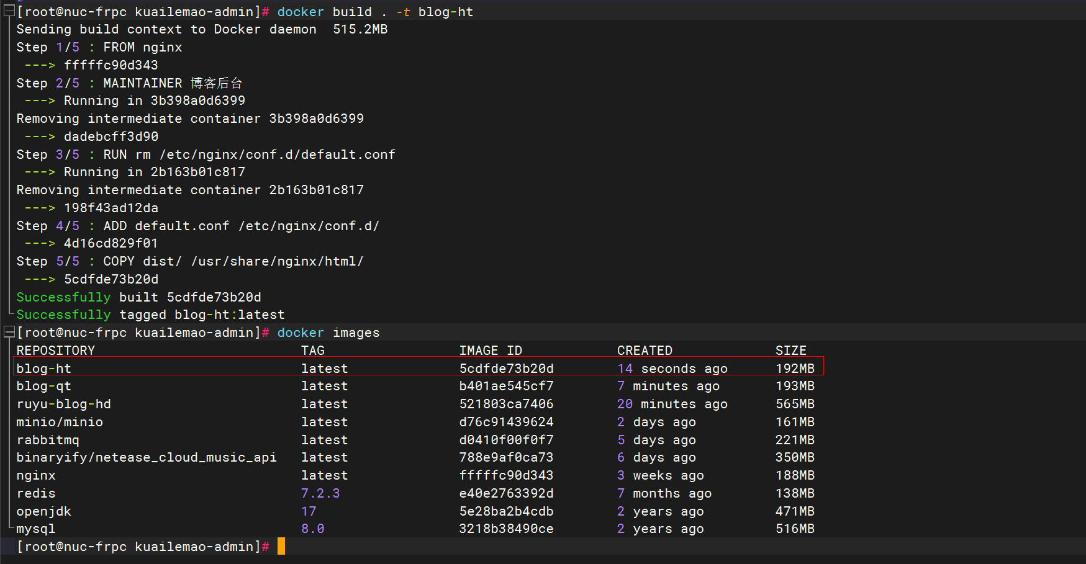Click the '565MB' size value
Viewport: 1086px width, 564px height.
click(x=795, y=404)
